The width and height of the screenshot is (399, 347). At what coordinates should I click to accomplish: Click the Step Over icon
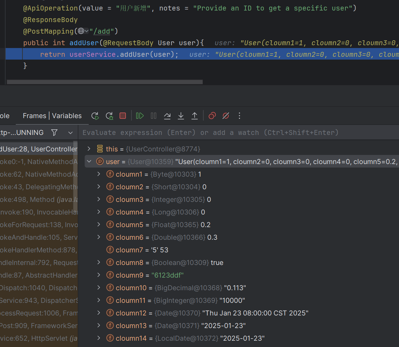[167, 116]
